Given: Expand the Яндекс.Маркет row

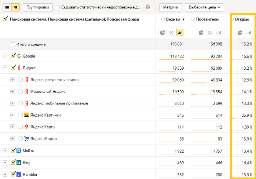Looking at the screenshot, I should click(x=12, y=139).
